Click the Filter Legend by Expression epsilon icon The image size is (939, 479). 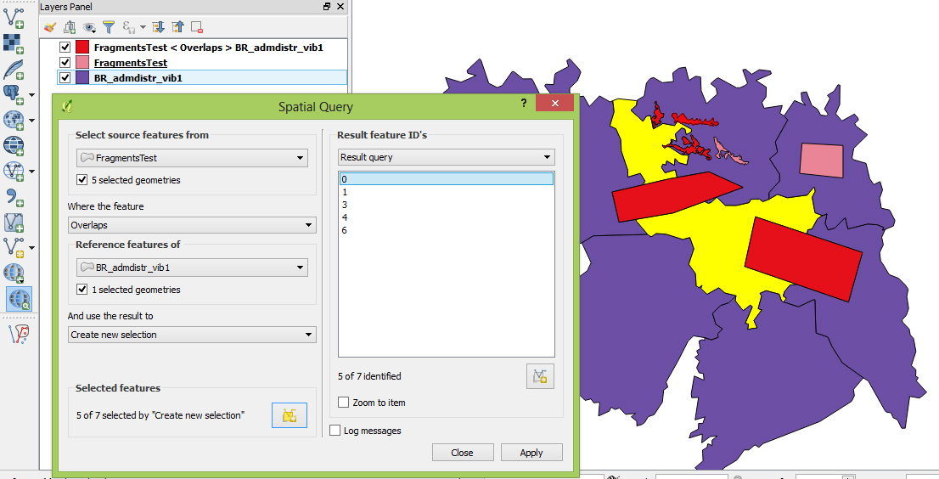click(128, 27)
